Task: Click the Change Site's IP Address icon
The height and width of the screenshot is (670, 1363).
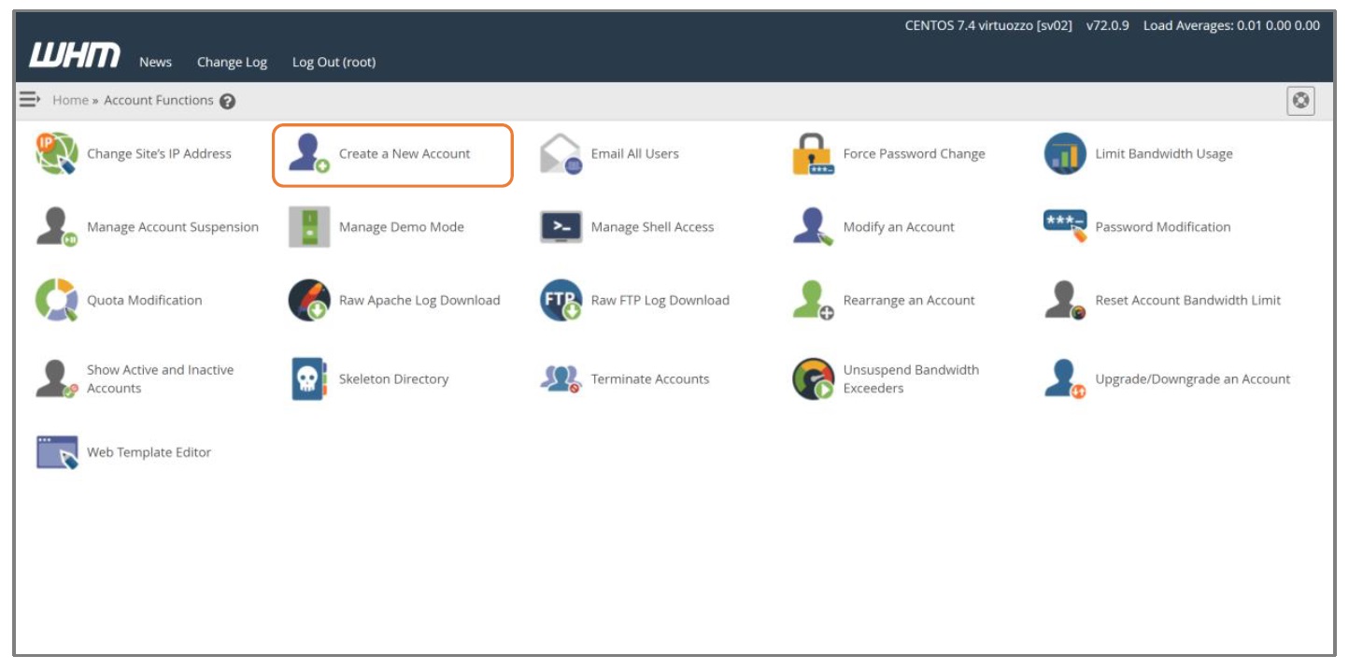Action: 57,154
